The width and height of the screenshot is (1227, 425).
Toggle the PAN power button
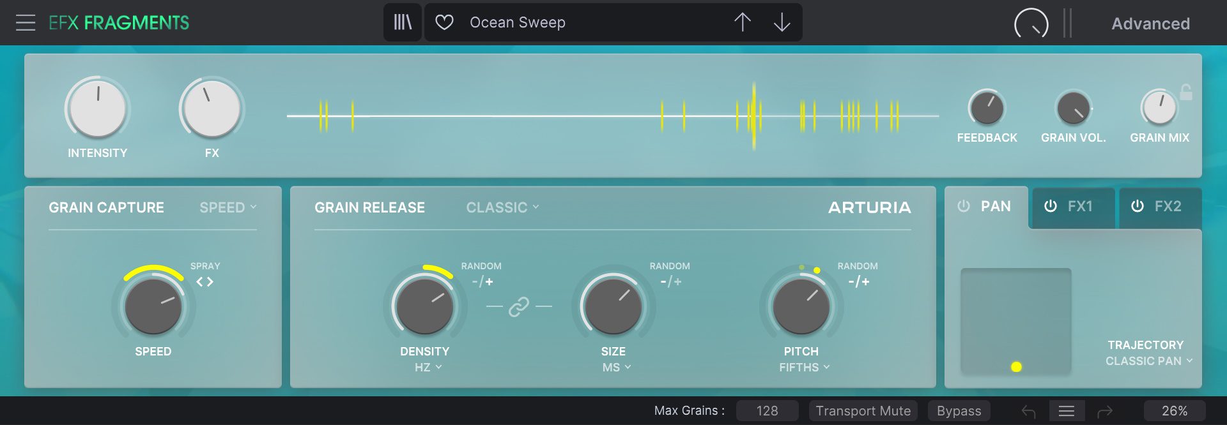pyautogui.click(x=964, y=206)
